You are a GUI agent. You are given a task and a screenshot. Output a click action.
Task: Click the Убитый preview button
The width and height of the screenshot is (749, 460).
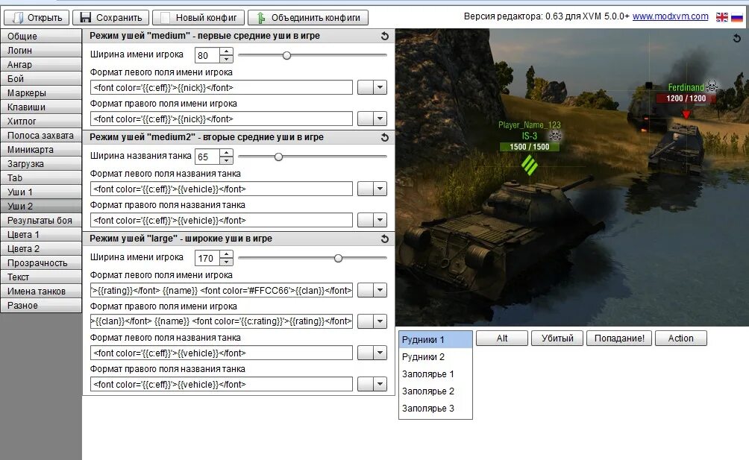click(x=557, y=338)
